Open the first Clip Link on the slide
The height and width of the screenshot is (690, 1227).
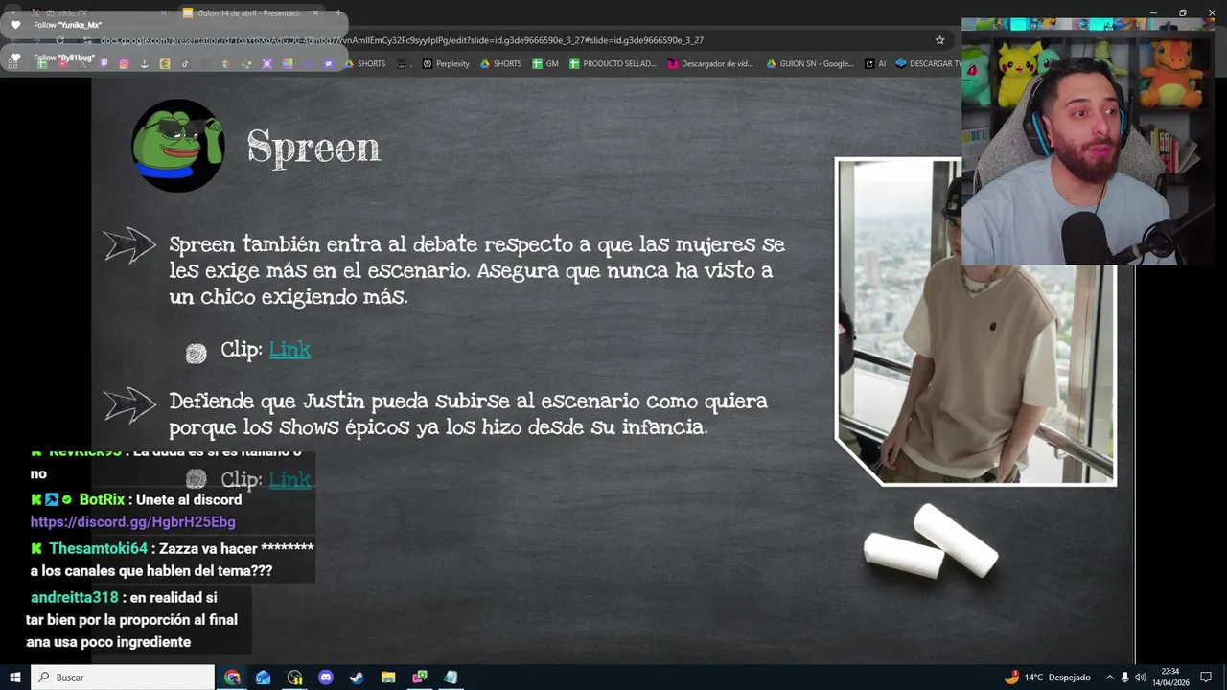[289, 350]
